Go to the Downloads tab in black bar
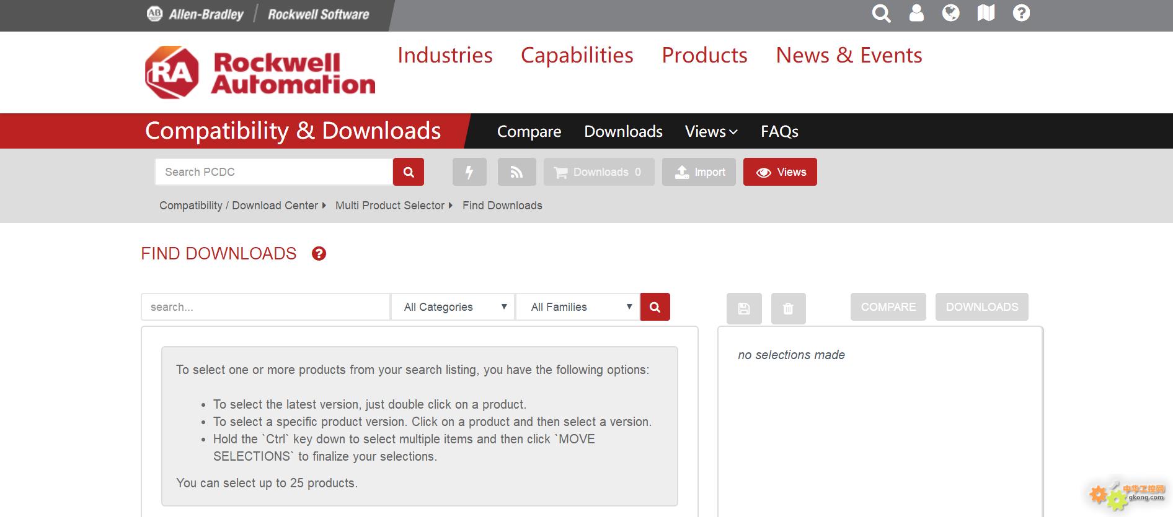This screenshot has height=517, width=1173. point(623,131)
